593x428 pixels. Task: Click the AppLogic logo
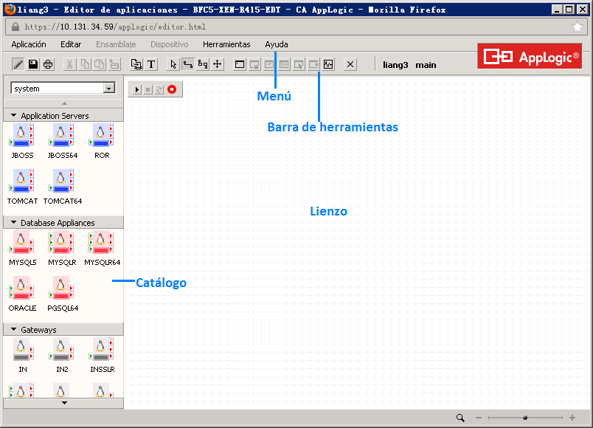coord(530,56)
